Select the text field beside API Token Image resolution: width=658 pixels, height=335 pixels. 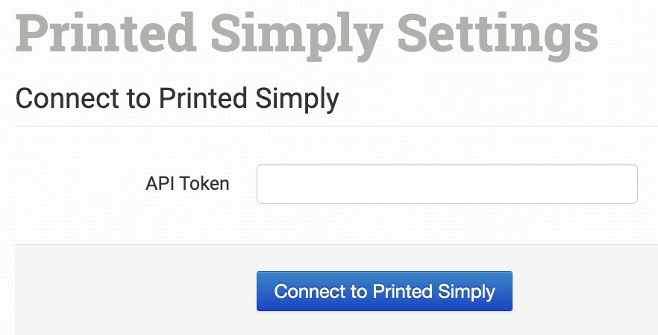(447, 184)
